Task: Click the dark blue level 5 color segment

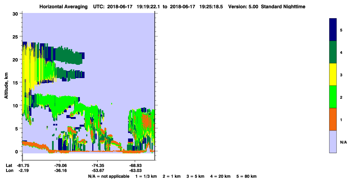Action: pyautogui.click(x=333, y=30)
